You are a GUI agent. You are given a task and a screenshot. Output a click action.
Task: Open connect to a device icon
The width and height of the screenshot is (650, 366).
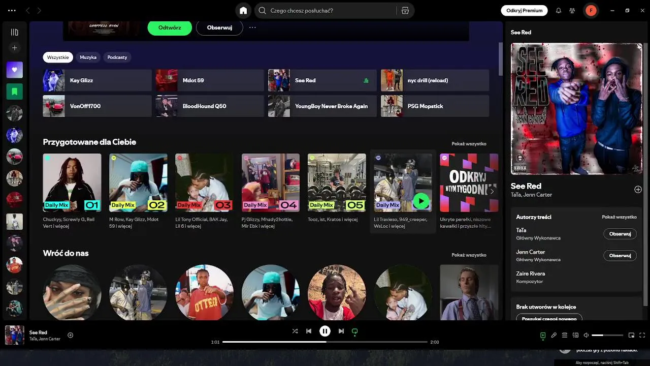pos(575,335)
